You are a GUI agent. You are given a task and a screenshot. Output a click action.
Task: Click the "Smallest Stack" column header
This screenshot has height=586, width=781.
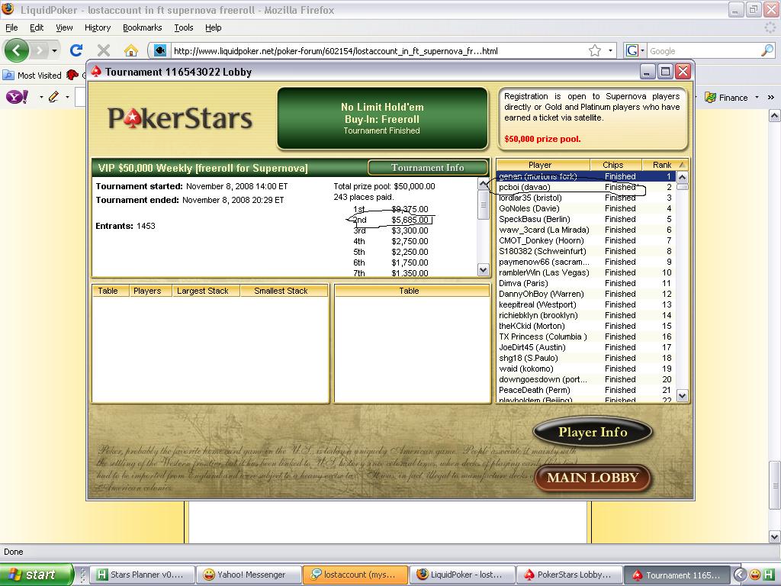coord(284,291)
